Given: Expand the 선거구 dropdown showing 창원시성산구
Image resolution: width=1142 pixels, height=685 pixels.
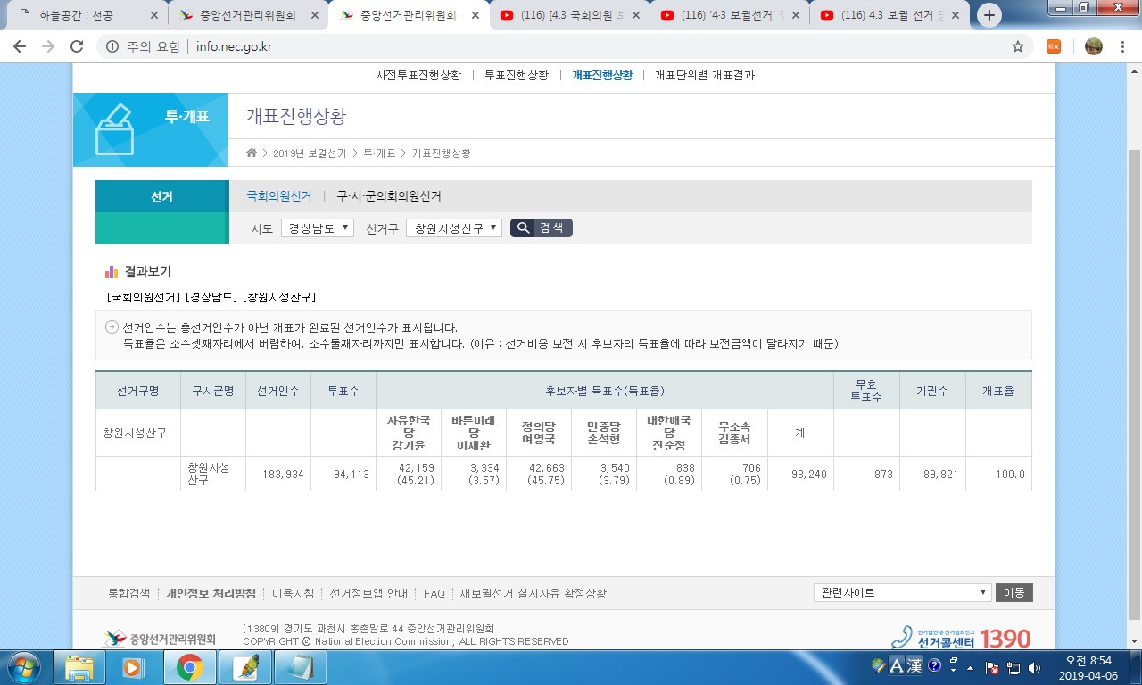Looking at the screenshot, I should click(x=454, y=228).
